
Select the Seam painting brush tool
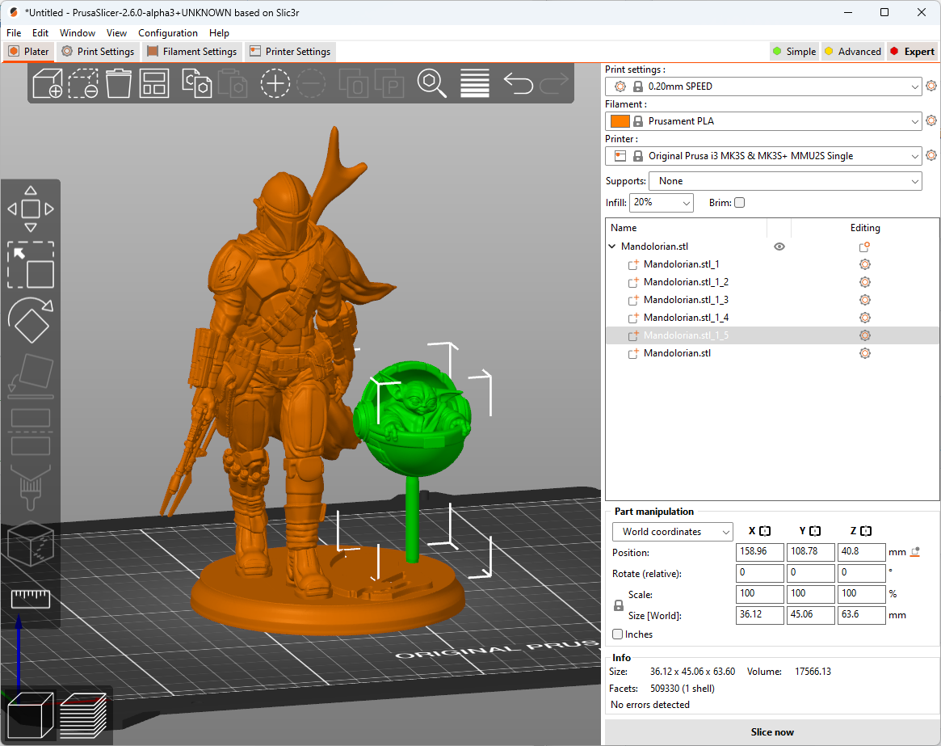coord(31,487)
